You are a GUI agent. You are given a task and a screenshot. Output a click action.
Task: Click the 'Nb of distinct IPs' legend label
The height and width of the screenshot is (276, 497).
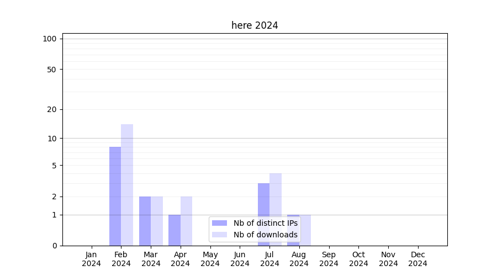tap(265, 223)
